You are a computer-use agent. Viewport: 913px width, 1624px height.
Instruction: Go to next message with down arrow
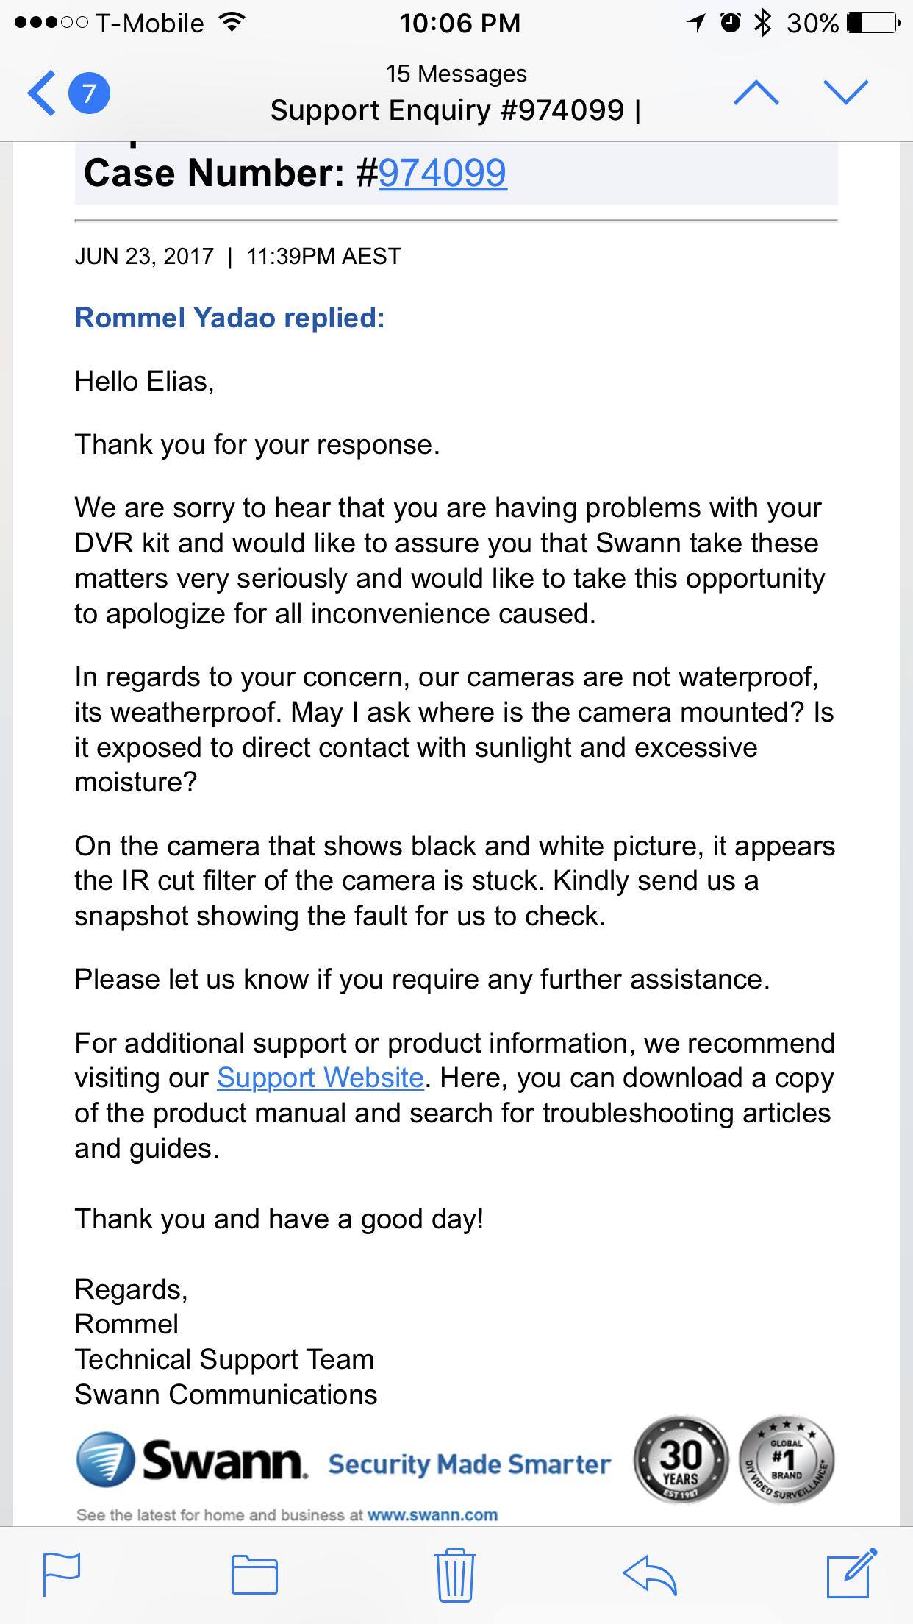pos(846,93)
